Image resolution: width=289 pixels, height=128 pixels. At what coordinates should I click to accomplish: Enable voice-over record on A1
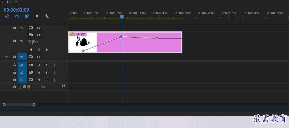point(54,65)
